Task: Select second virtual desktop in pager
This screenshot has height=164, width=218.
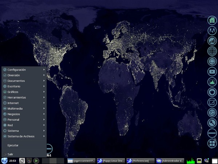Action: point(53,161)
